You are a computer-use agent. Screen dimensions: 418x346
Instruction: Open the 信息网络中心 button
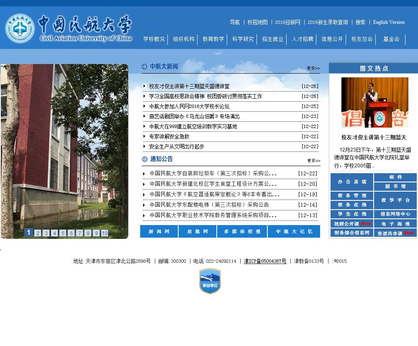395,214
